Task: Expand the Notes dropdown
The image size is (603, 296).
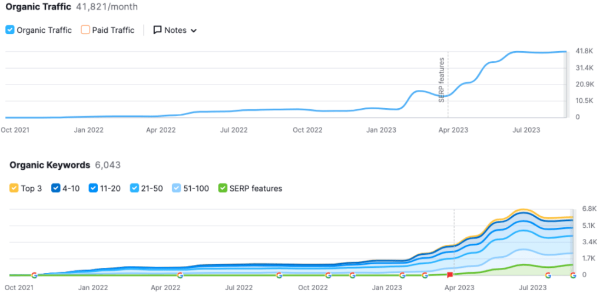Action: coord(193,31)
